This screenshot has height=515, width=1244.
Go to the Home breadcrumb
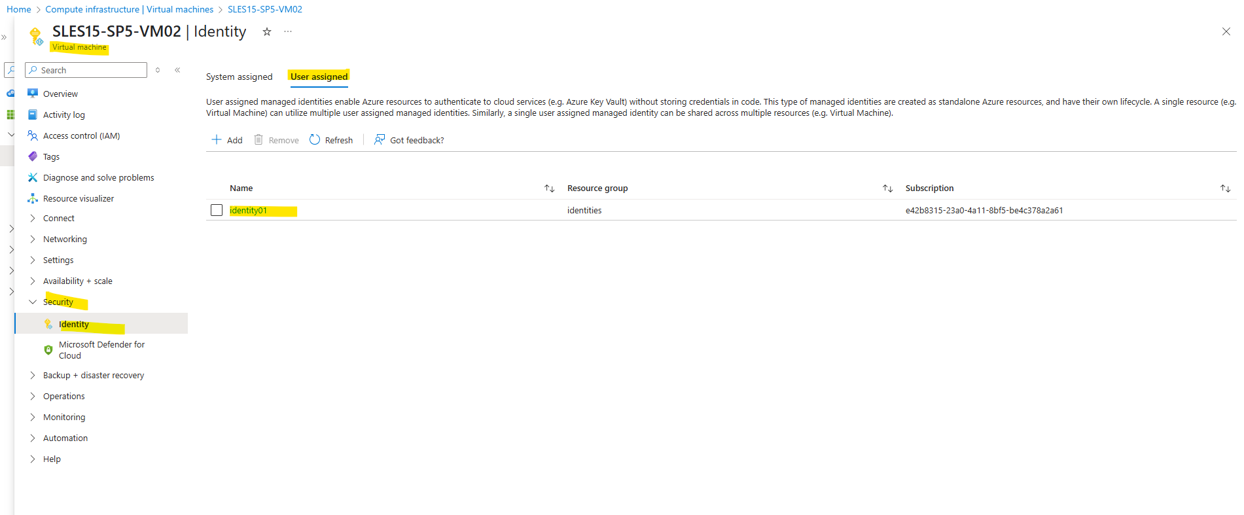point(19,9)
